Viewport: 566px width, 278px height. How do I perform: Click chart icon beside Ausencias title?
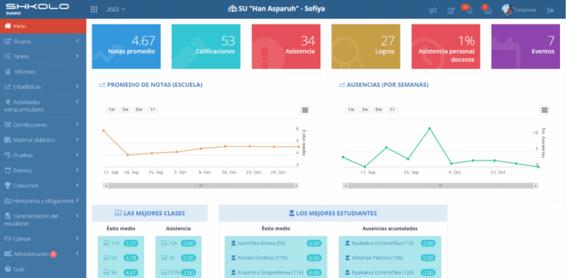click(342, 85)
